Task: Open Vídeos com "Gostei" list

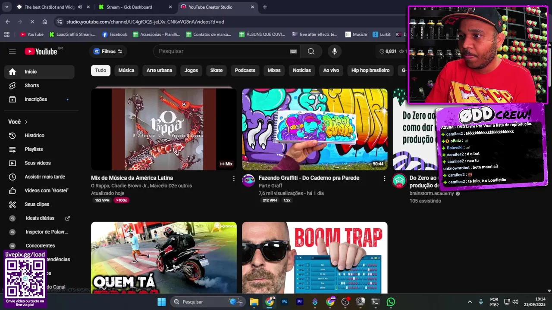Action: [x=39, y=191]
